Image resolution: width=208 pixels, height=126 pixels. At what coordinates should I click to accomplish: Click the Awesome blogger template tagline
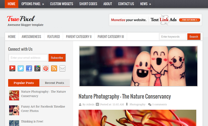click(25, 25)
